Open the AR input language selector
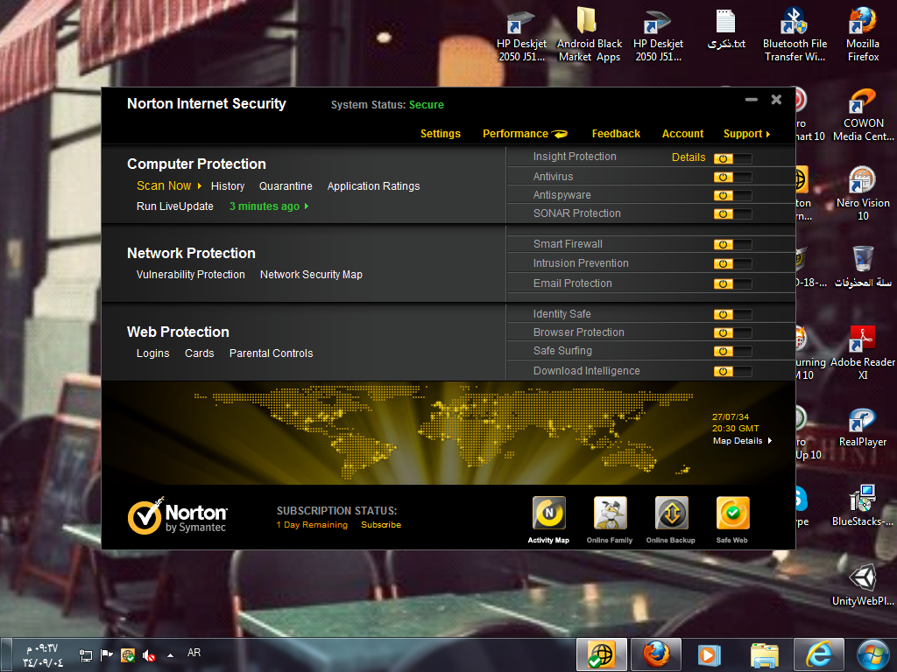Image resolution: width=897 pixels, height=672 pixels. (x=194, y=653)
